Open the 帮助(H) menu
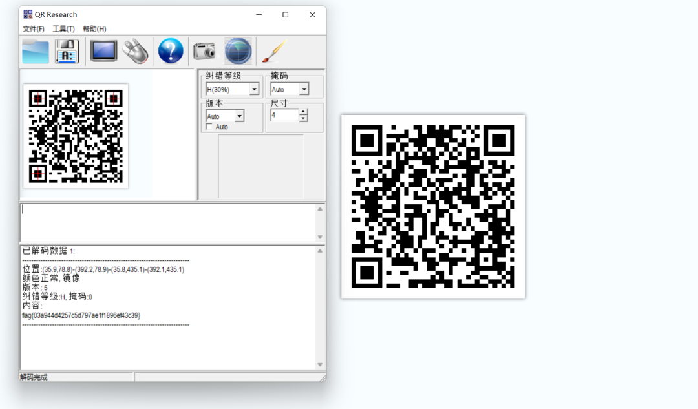The height and width of the screenshot is (409, 698). point(94,29)
